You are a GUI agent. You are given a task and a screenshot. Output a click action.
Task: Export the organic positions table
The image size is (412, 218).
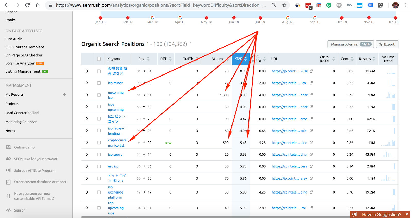[387, 44]
